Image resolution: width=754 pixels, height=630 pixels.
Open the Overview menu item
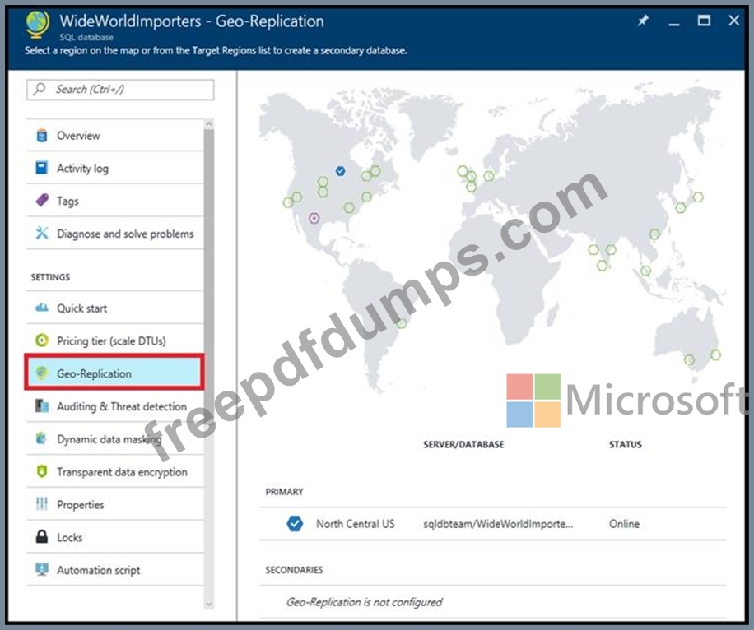115,136
